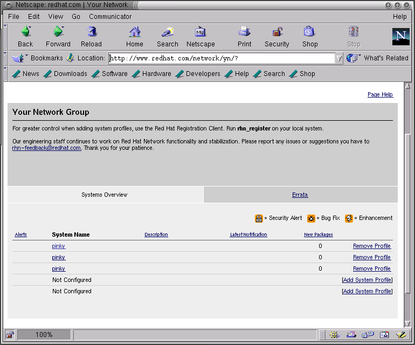
Task: Open the Print toolbar icon
Action: click(244, 32)
